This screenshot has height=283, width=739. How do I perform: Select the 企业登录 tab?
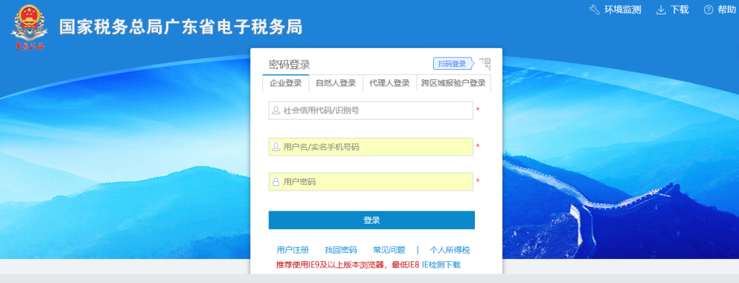point(285,83)
